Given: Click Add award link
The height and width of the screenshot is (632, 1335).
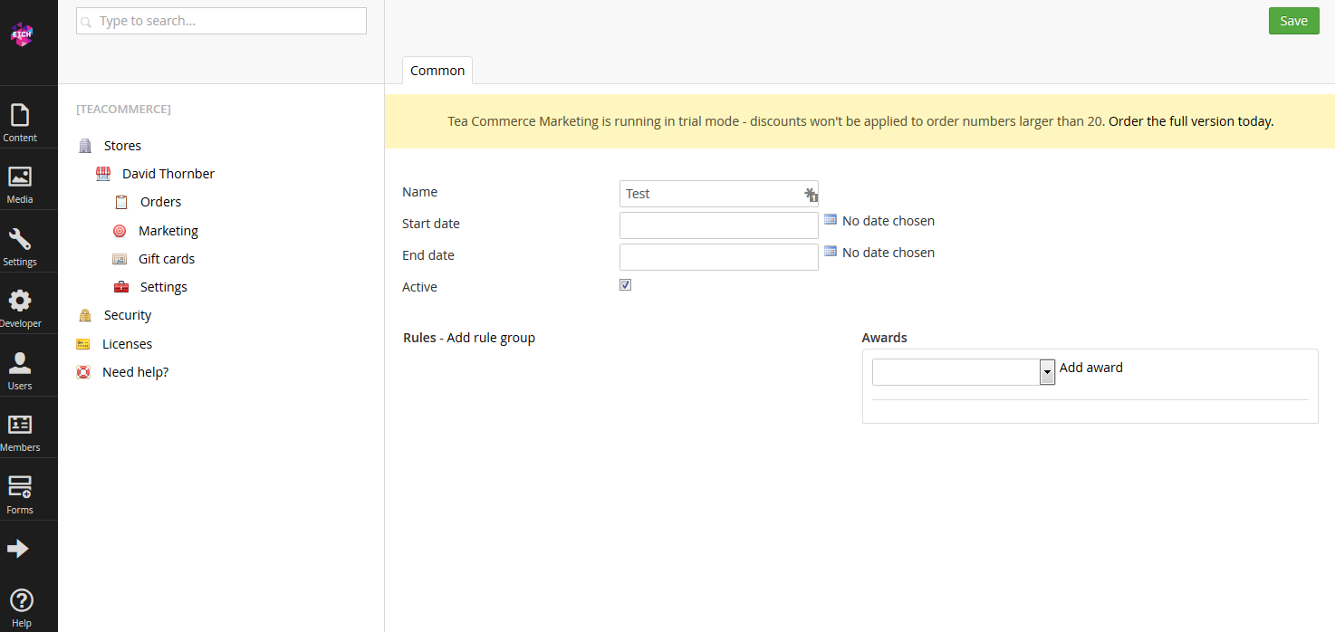Looking at the screenshot, I should (x=1091, y=368).
